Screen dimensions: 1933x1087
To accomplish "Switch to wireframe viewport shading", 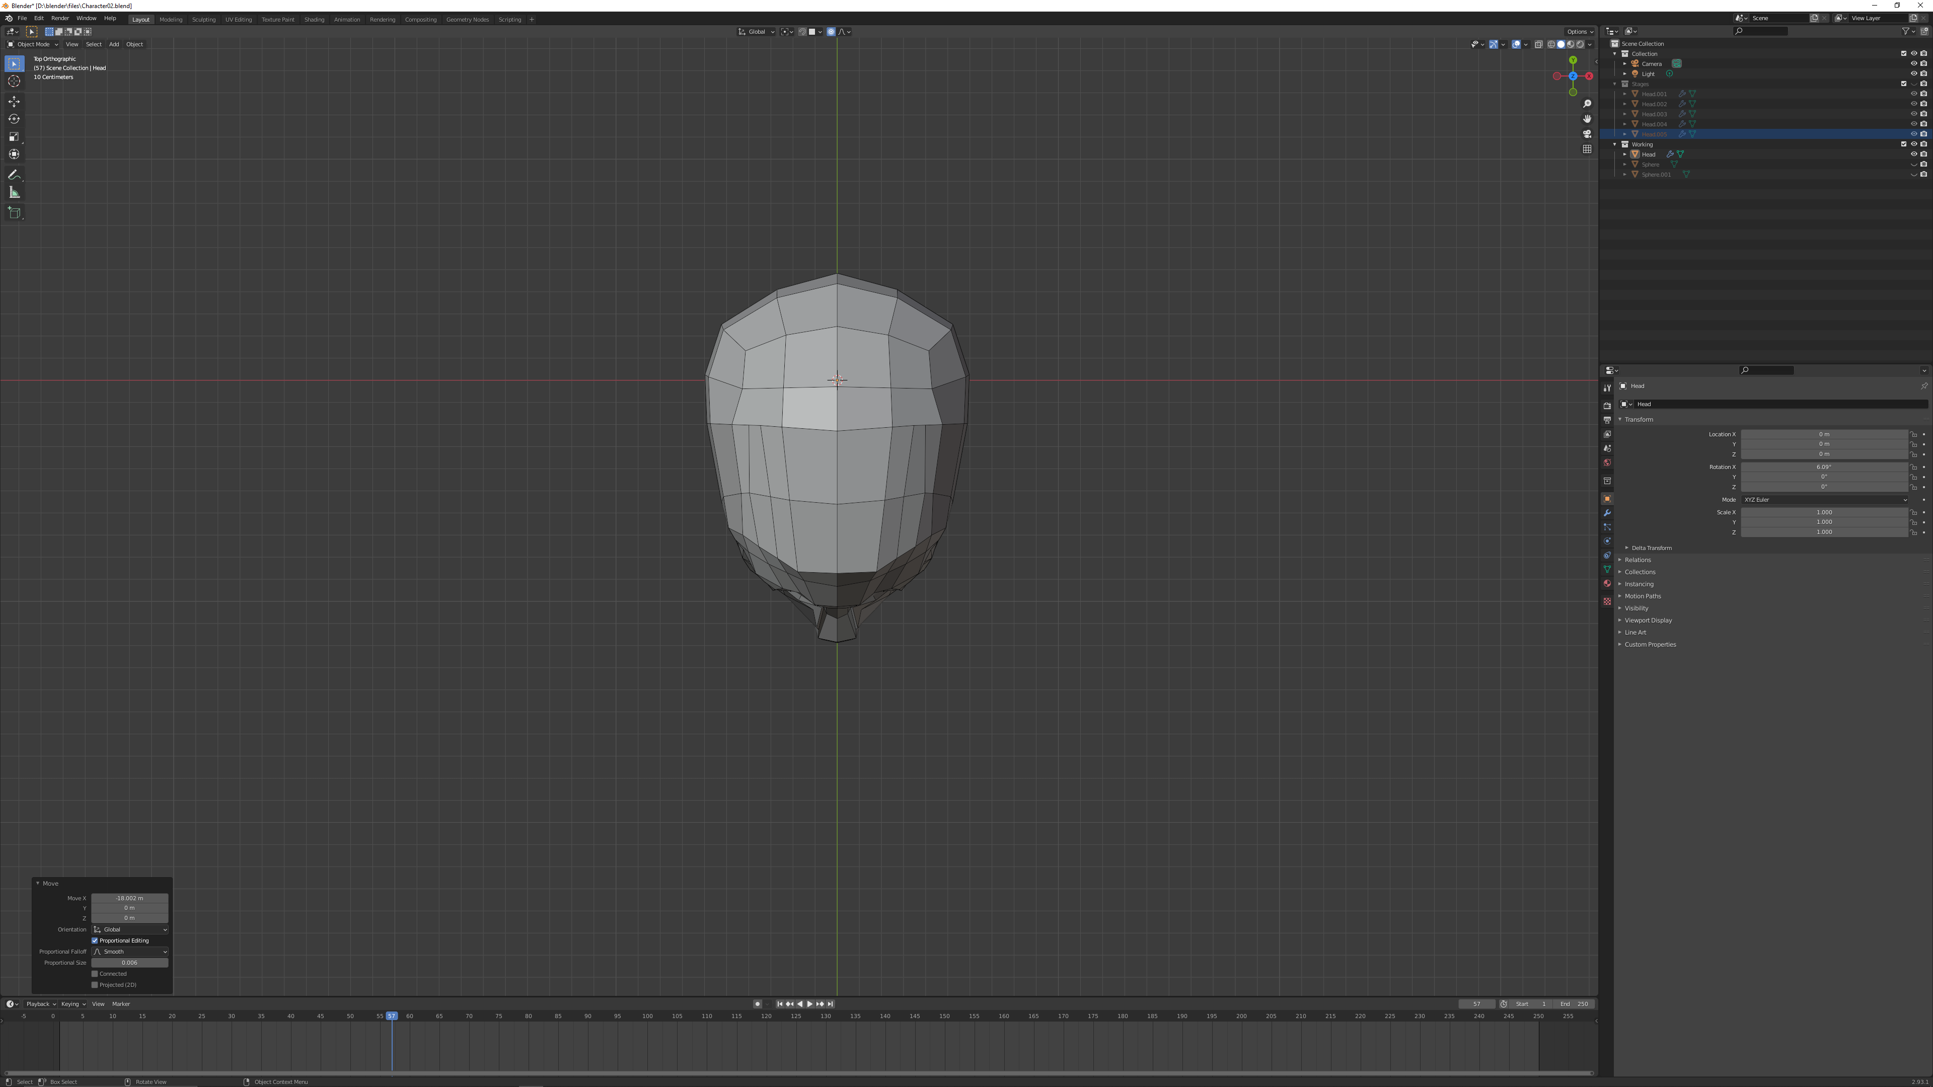I will tap(1551, 44).
